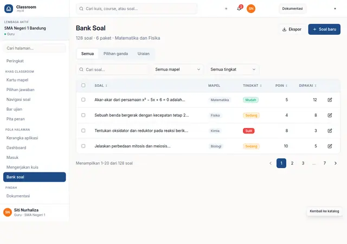The image size is (347, 244).
Task: Edit the Jelaskan perbedaan mitosis question
Action: [x=330, y=146]
